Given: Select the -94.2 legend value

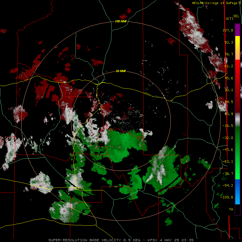Looking at the screenshot, I should tap(228, 186).
